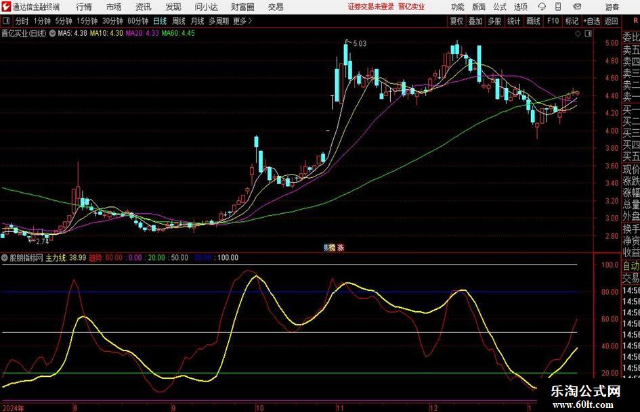
Task: Open the 行情 menu
Action: [x=84, y=7]
